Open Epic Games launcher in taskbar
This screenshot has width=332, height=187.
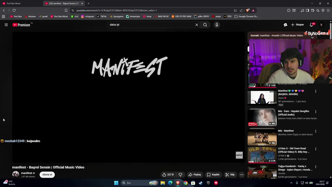pos(208,183)
